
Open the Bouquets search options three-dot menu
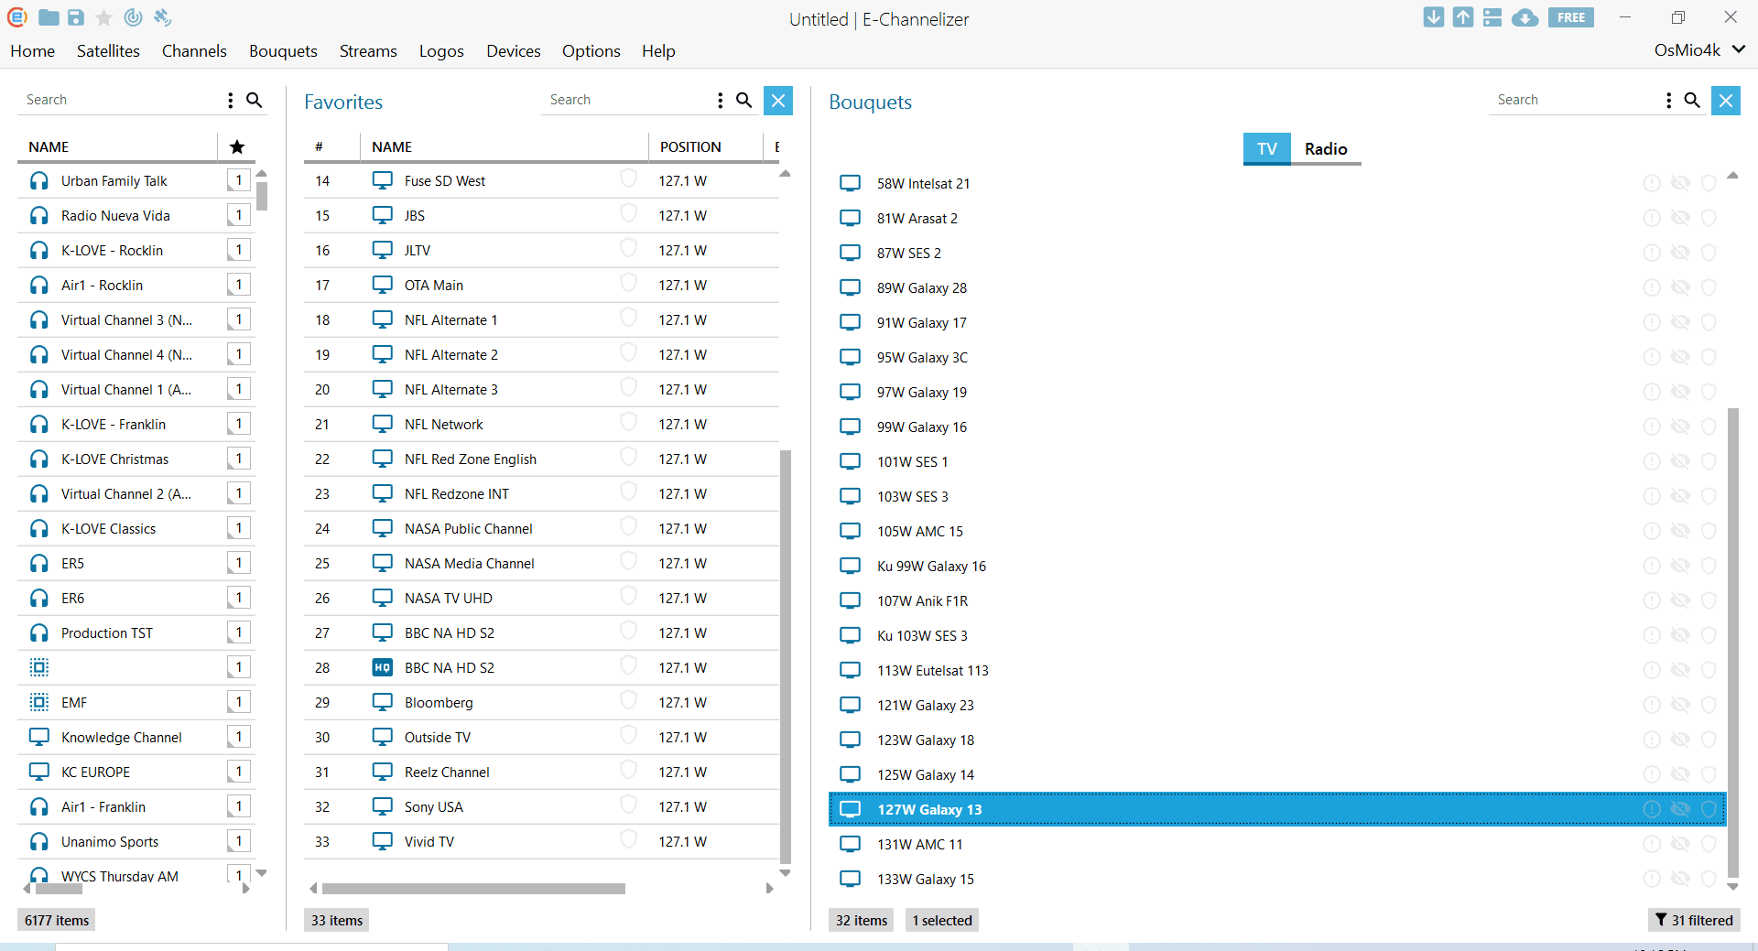point(1669,100)
